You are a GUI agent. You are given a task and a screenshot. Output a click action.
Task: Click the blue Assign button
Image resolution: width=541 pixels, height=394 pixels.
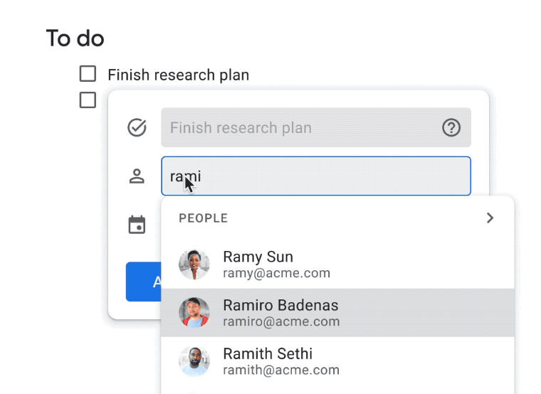143,282
